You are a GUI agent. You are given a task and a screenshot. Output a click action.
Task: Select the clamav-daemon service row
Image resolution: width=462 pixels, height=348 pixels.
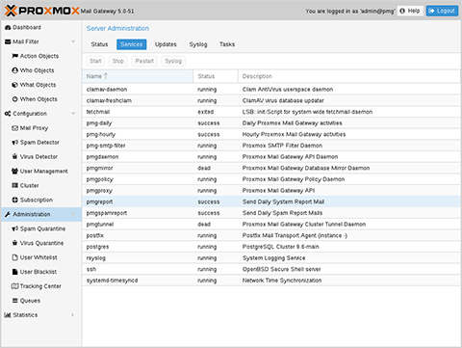click(271, 90)
